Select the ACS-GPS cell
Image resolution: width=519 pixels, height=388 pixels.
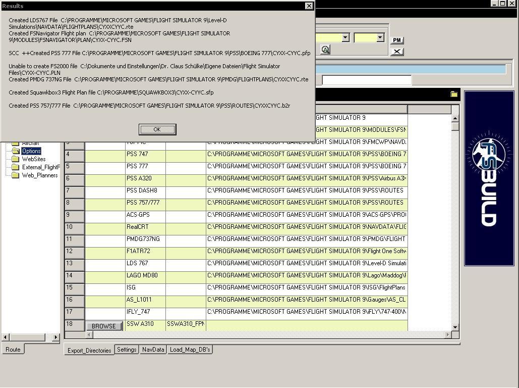[x=145, y=217]
